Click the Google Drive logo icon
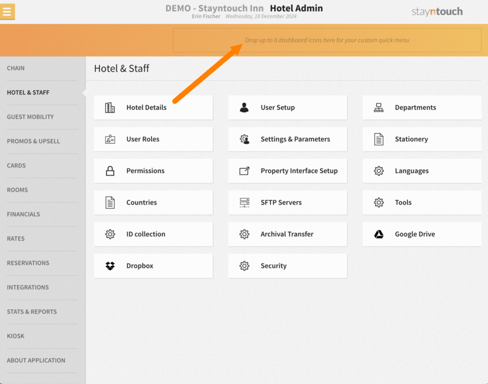This screenshot has height=384, width=488. (x=379, y=234)
